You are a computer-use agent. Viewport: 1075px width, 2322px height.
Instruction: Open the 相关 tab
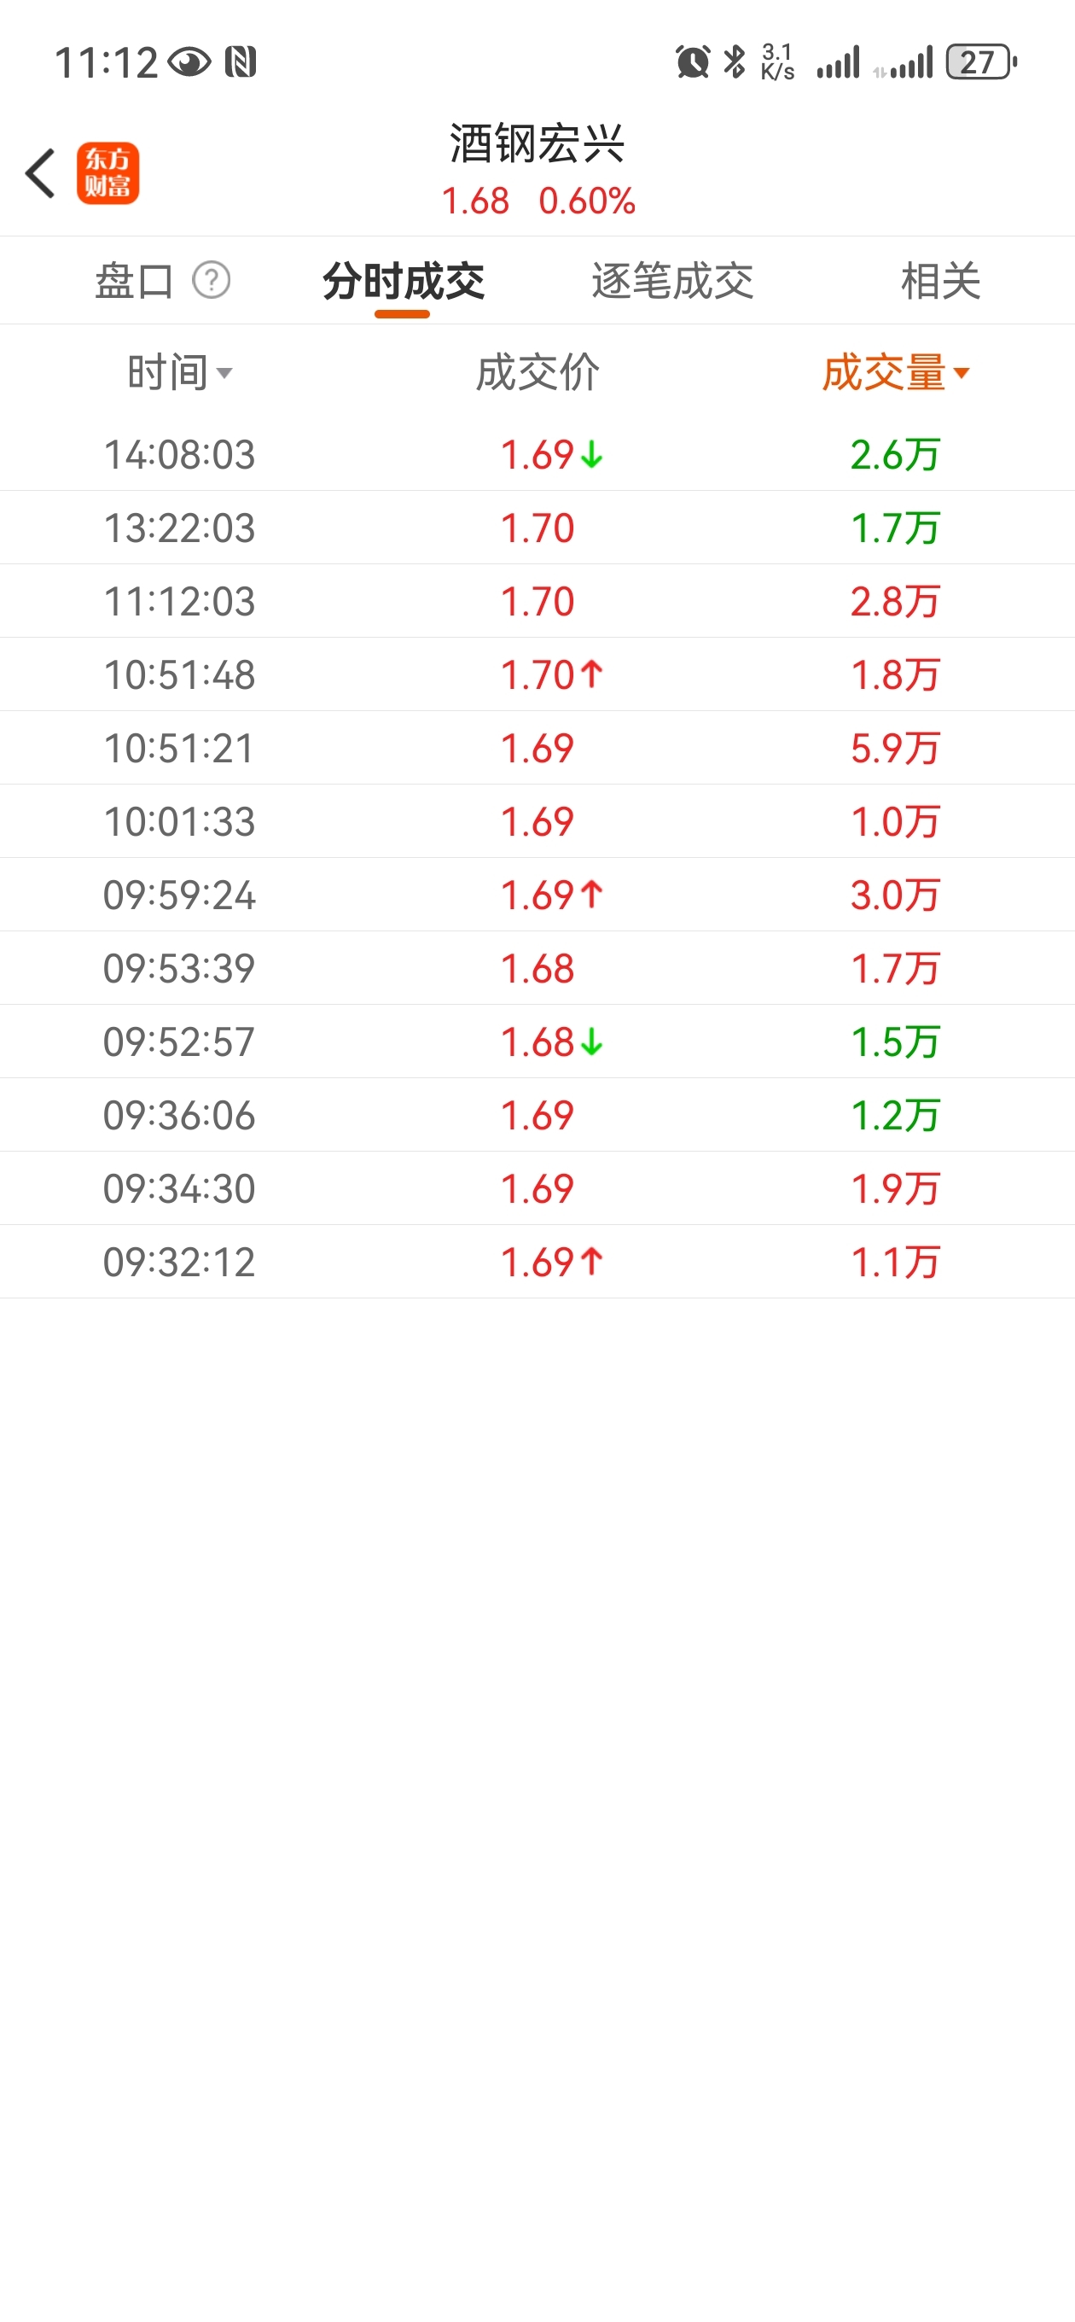point(940,280)
